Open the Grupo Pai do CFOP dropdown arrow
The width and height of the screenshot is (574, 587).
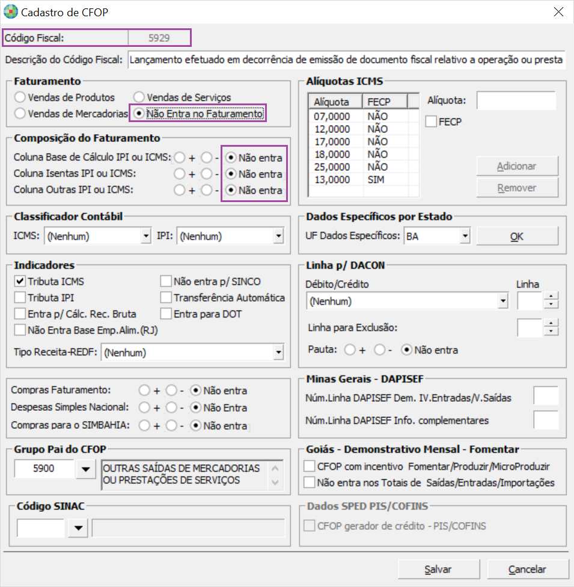point(86,469)
